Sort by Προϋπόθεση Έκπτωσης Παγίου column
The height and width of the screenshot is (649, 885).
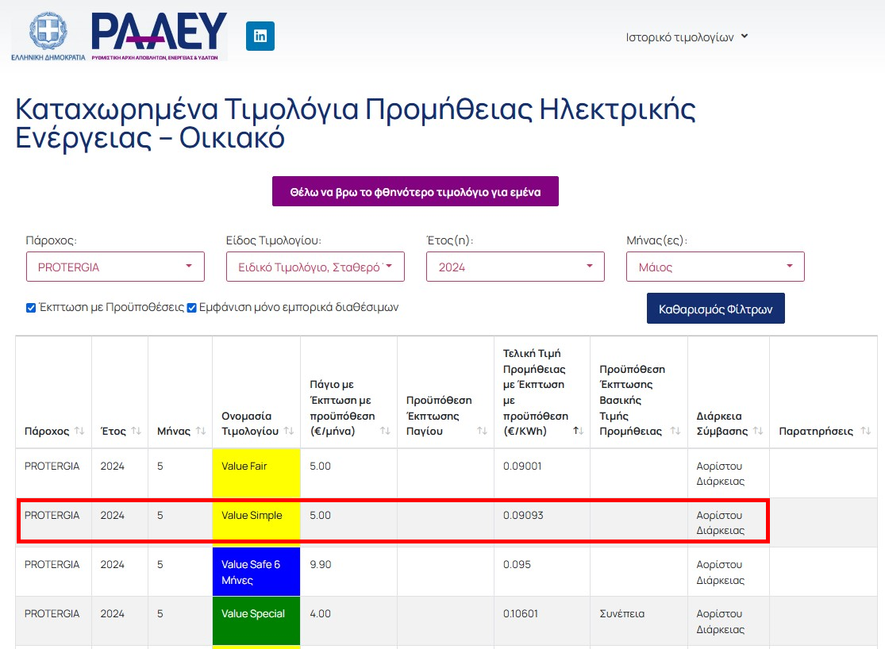click(482, 431)
